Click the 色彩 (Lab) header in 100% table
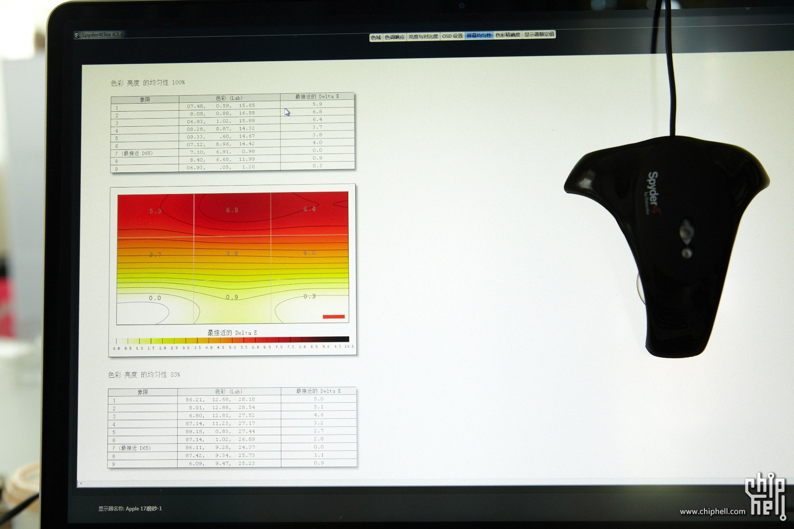Image resolution: width=794 pixels, height=529 pixels. [229, 98]
